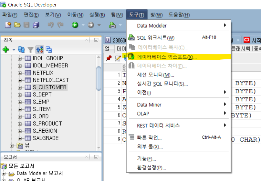Click scroll-down arrow of connections tree
This screenshot has width=261, height=181.
pos(99,147)
